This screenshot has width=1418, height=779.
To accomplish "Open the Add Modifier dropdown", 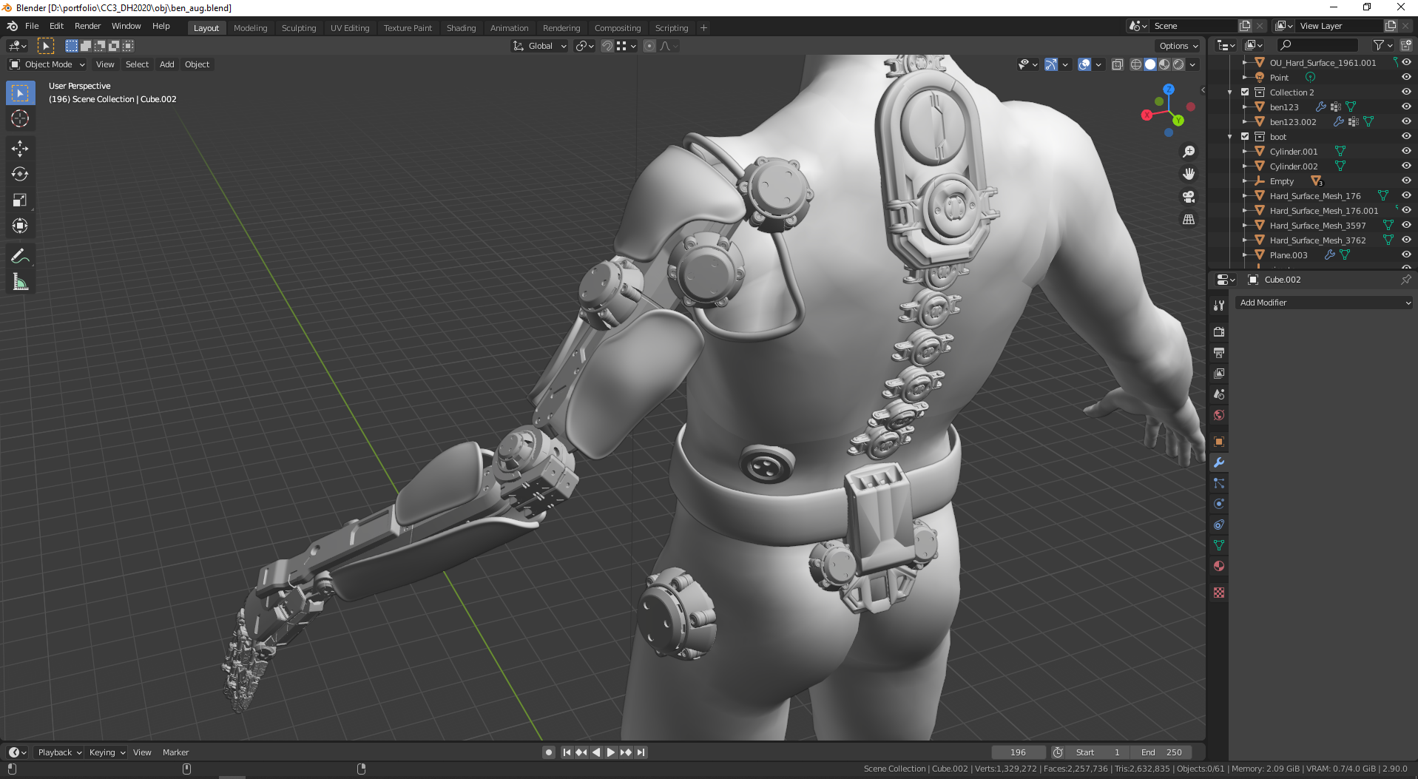I will pyautogui.click(x=1323, y=303).
